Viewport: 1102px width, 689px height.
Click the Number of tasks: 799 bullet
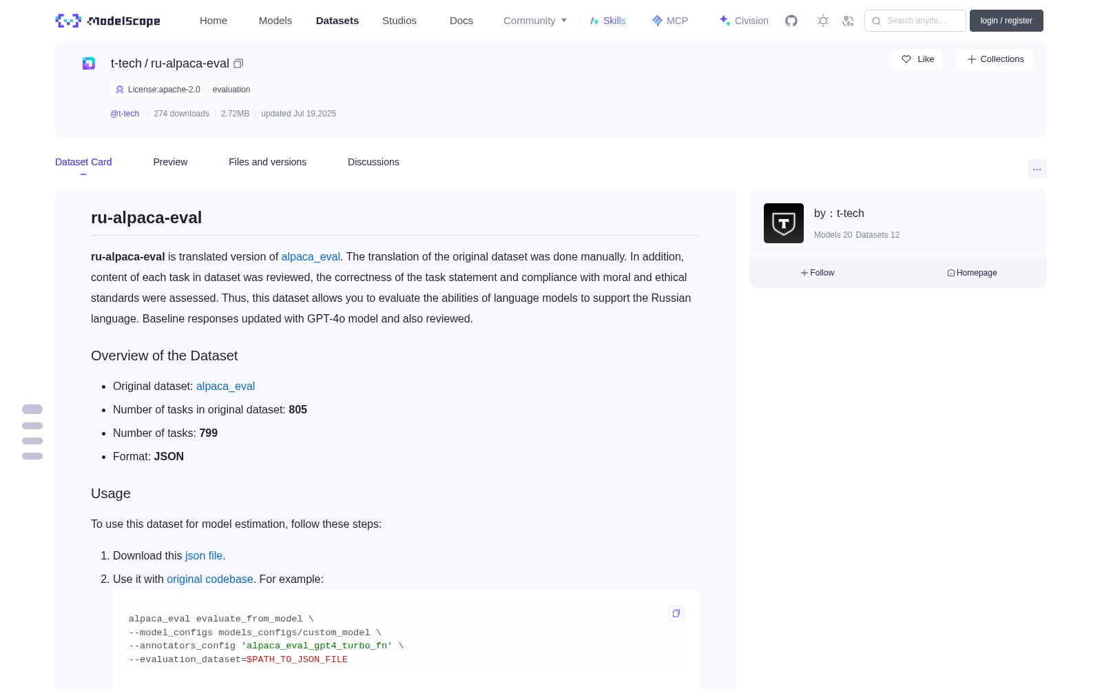[x=165, y=433]
